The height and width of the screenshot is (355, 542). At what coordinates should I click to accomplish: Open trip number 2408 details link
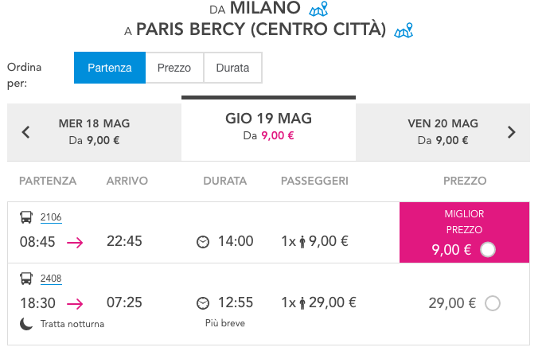pyautogui.click(x=51, y=279)
